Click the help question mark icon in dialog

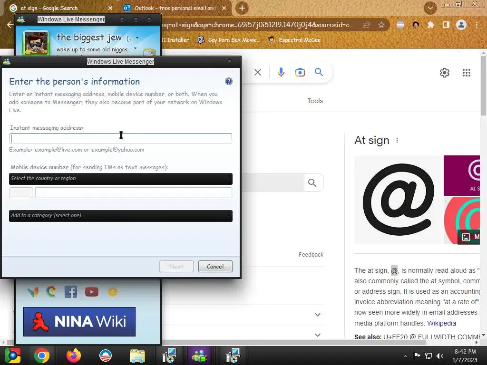click(229, 81)
